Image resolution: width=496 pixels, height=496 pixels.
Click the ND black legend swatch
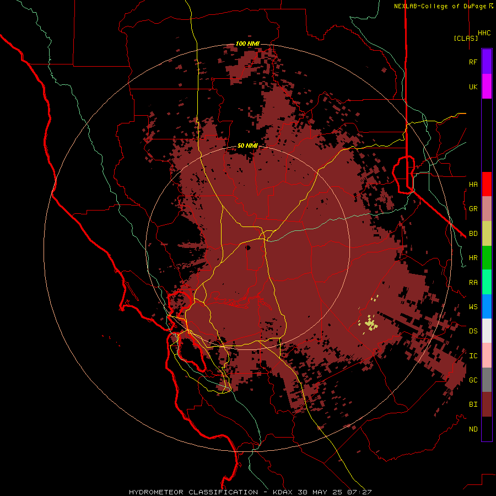point(487,429)
